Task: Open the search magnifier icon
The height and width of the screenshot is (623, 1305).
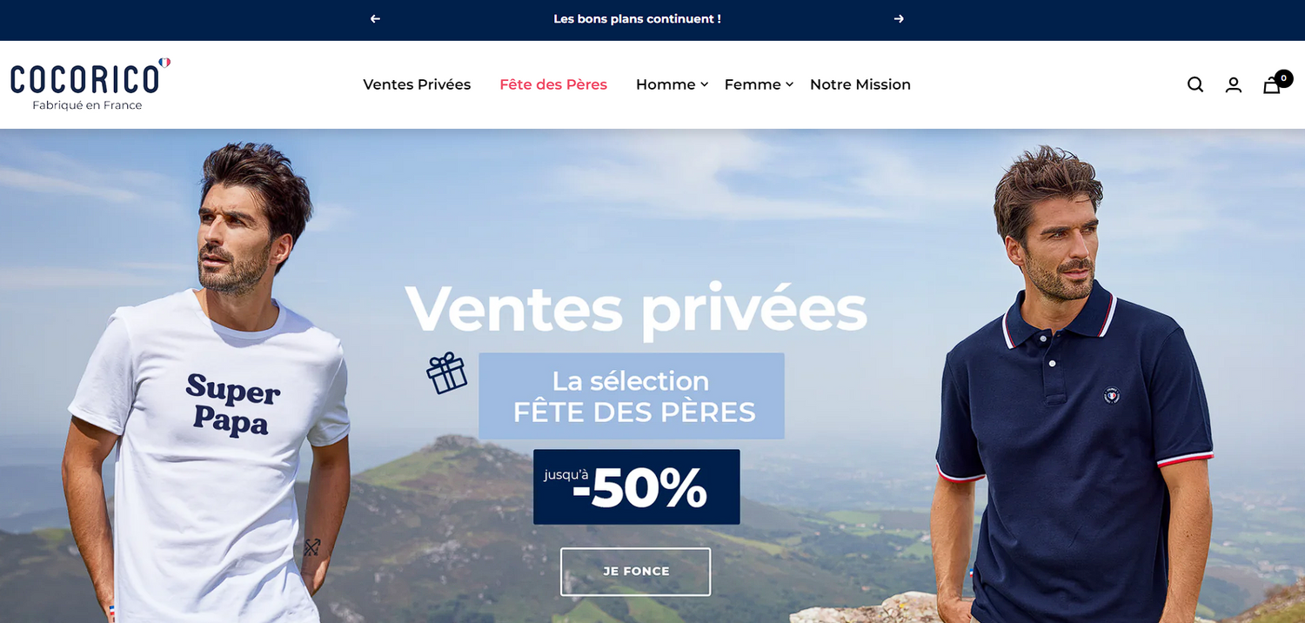Action: (x=1195, y=84)
